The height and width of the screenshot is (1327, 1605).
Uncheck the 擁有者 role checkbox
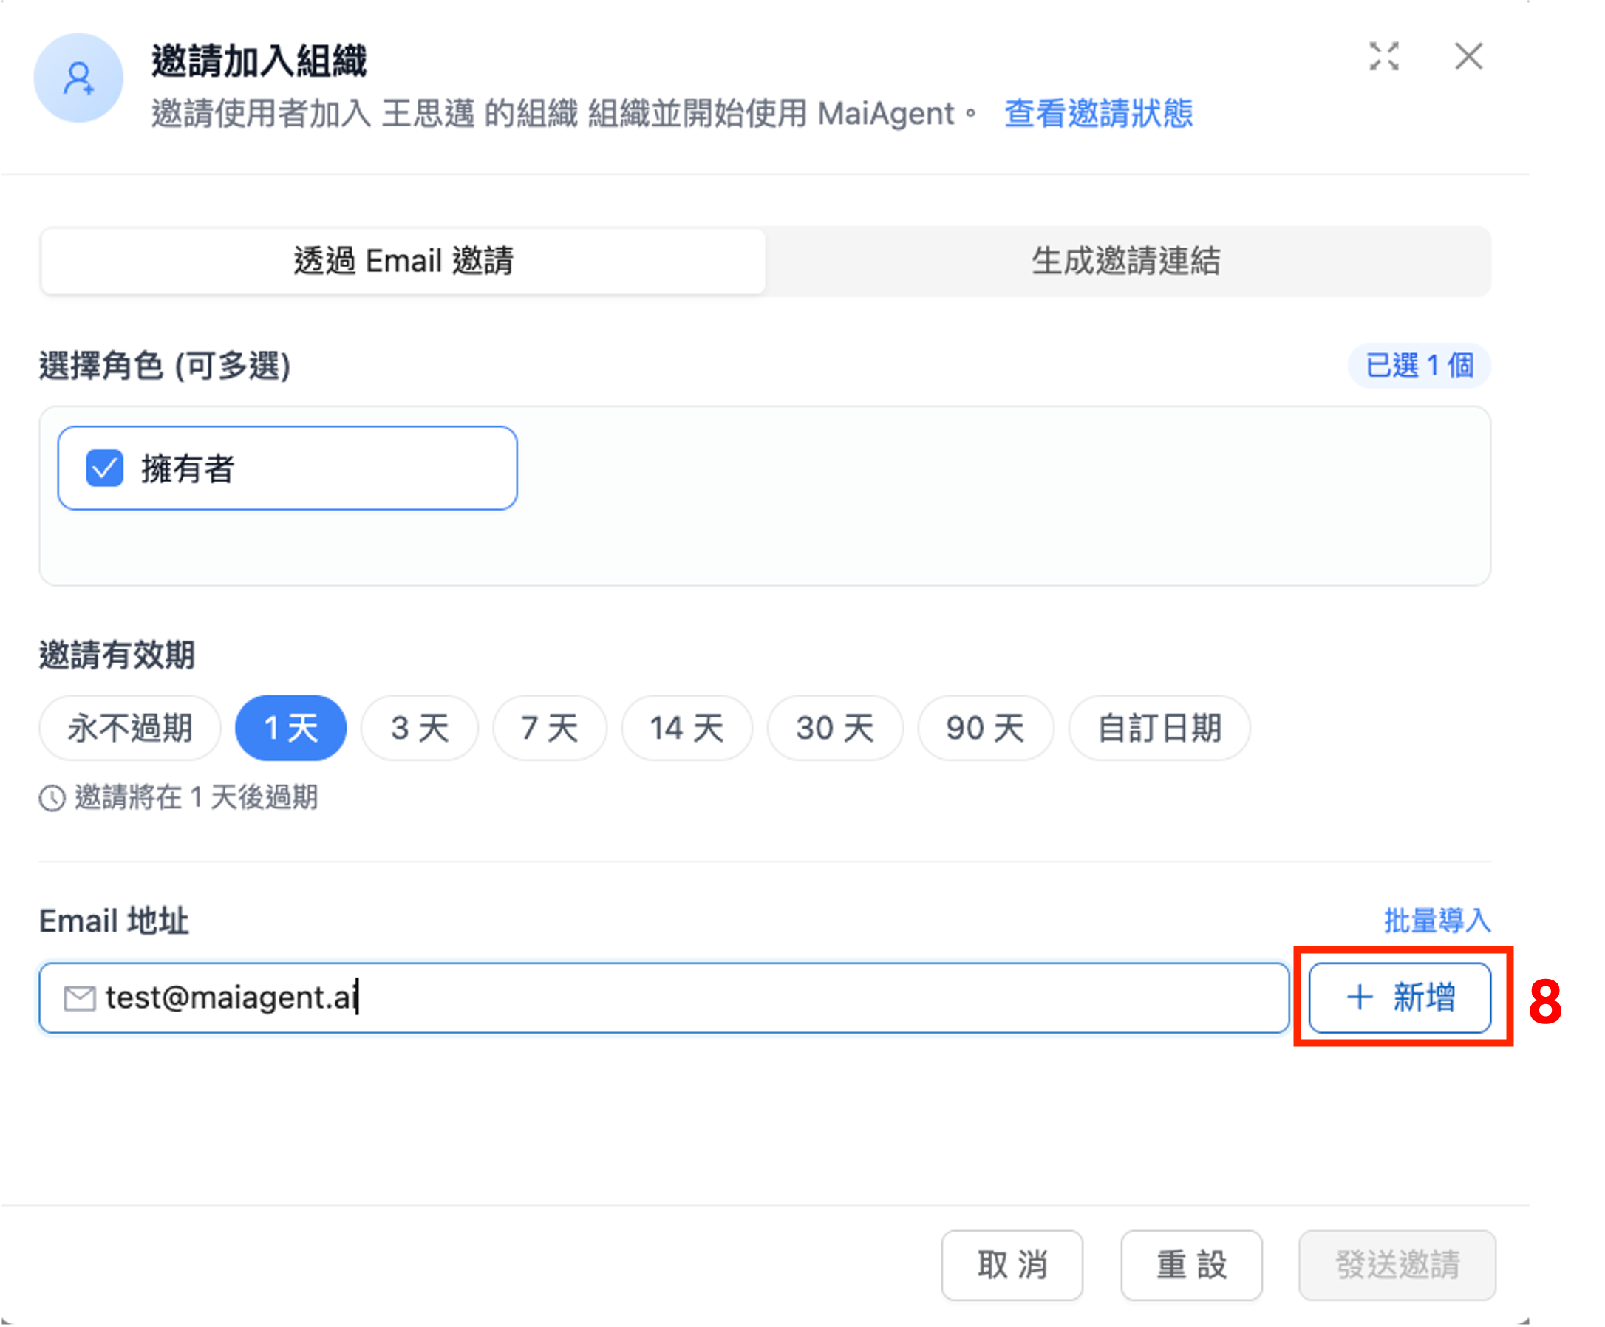tap(105, 468)
